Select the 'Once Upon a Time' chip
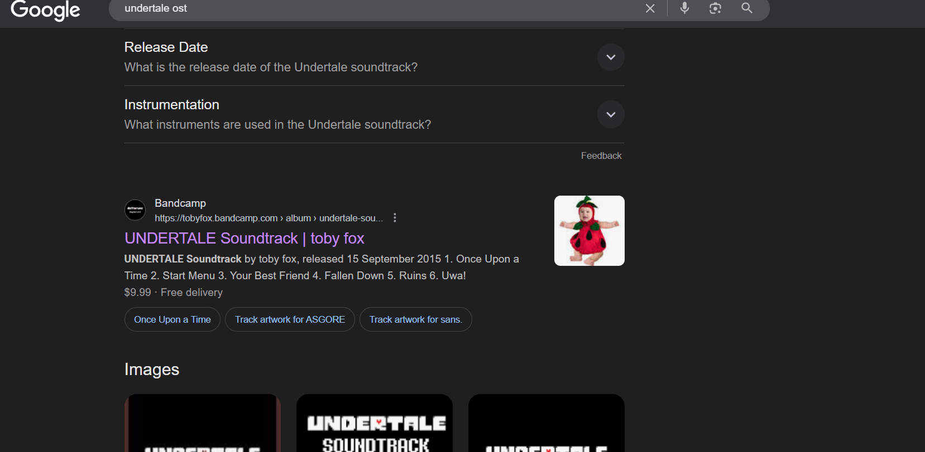Image resolution: width=925 pixels, height=452 pixels. tap(172, 319)
